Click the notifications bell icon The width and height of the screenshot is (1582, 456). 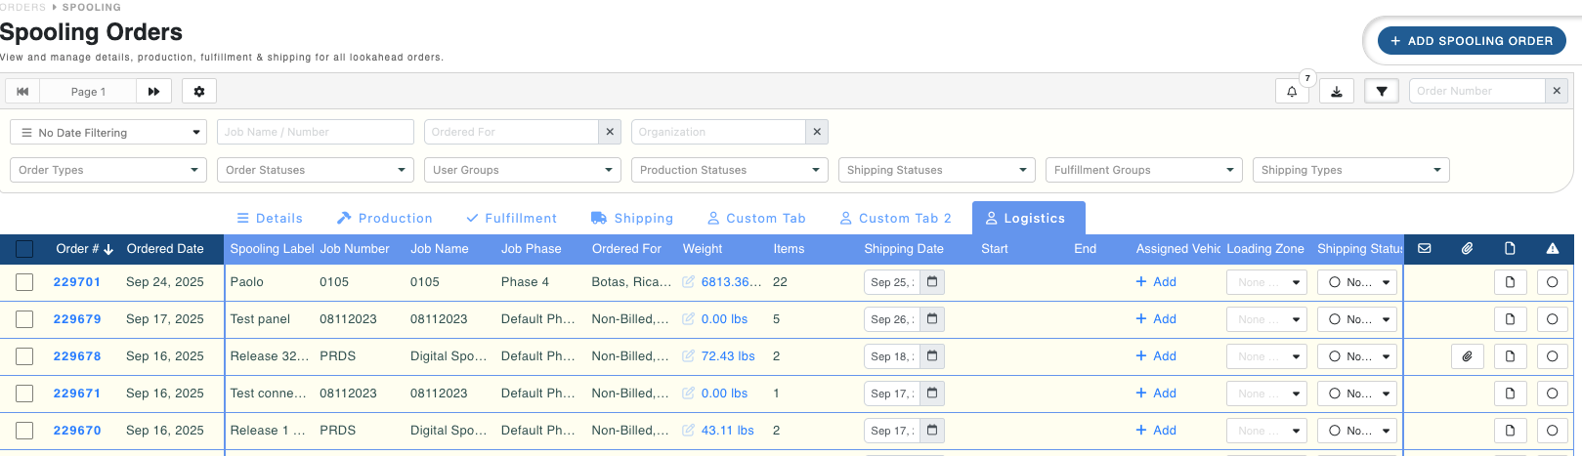pyautogui.click(x=1292, y=92)
